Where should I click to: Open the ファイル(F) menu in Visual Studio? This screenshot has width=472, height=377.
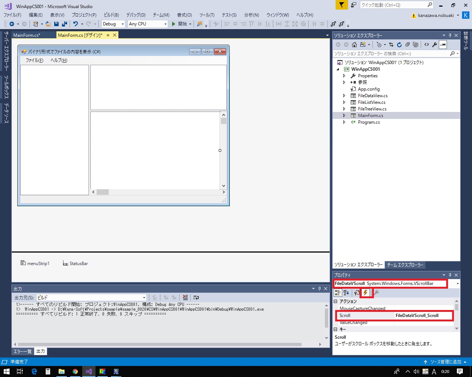click(x=12, y=15)
